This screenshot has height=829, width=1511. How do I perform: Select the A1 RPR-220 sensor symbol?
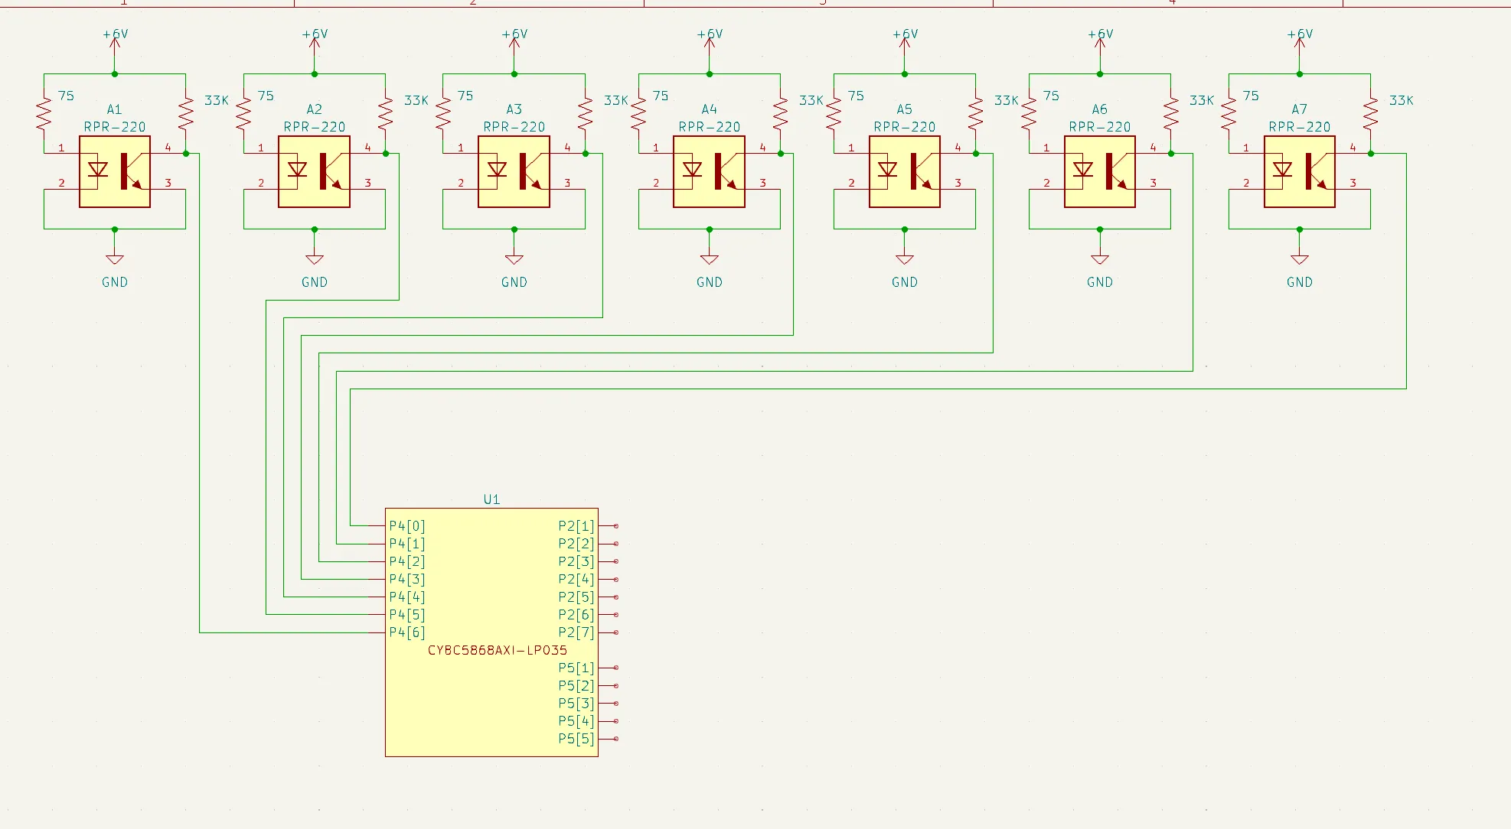(115, 171)
